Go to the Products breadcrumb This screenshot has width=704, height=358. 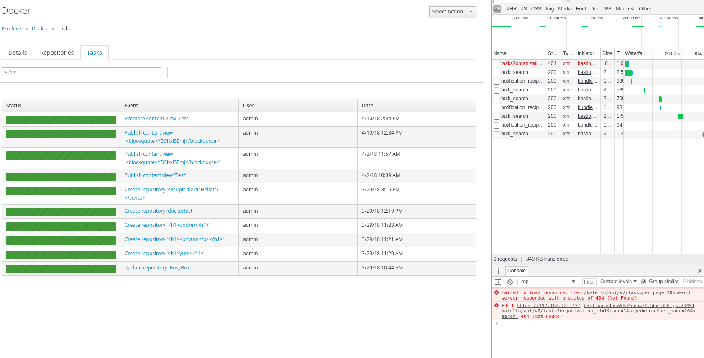click(x=12, y=29)
